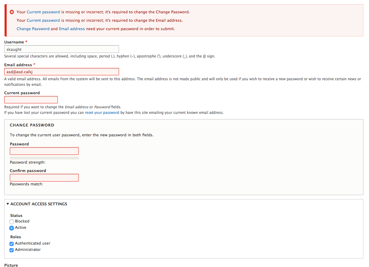The width and height of the screenshot is (369, 267).
Task: Click the Password strength indicator bar
Action: click(x=44, y=158)
